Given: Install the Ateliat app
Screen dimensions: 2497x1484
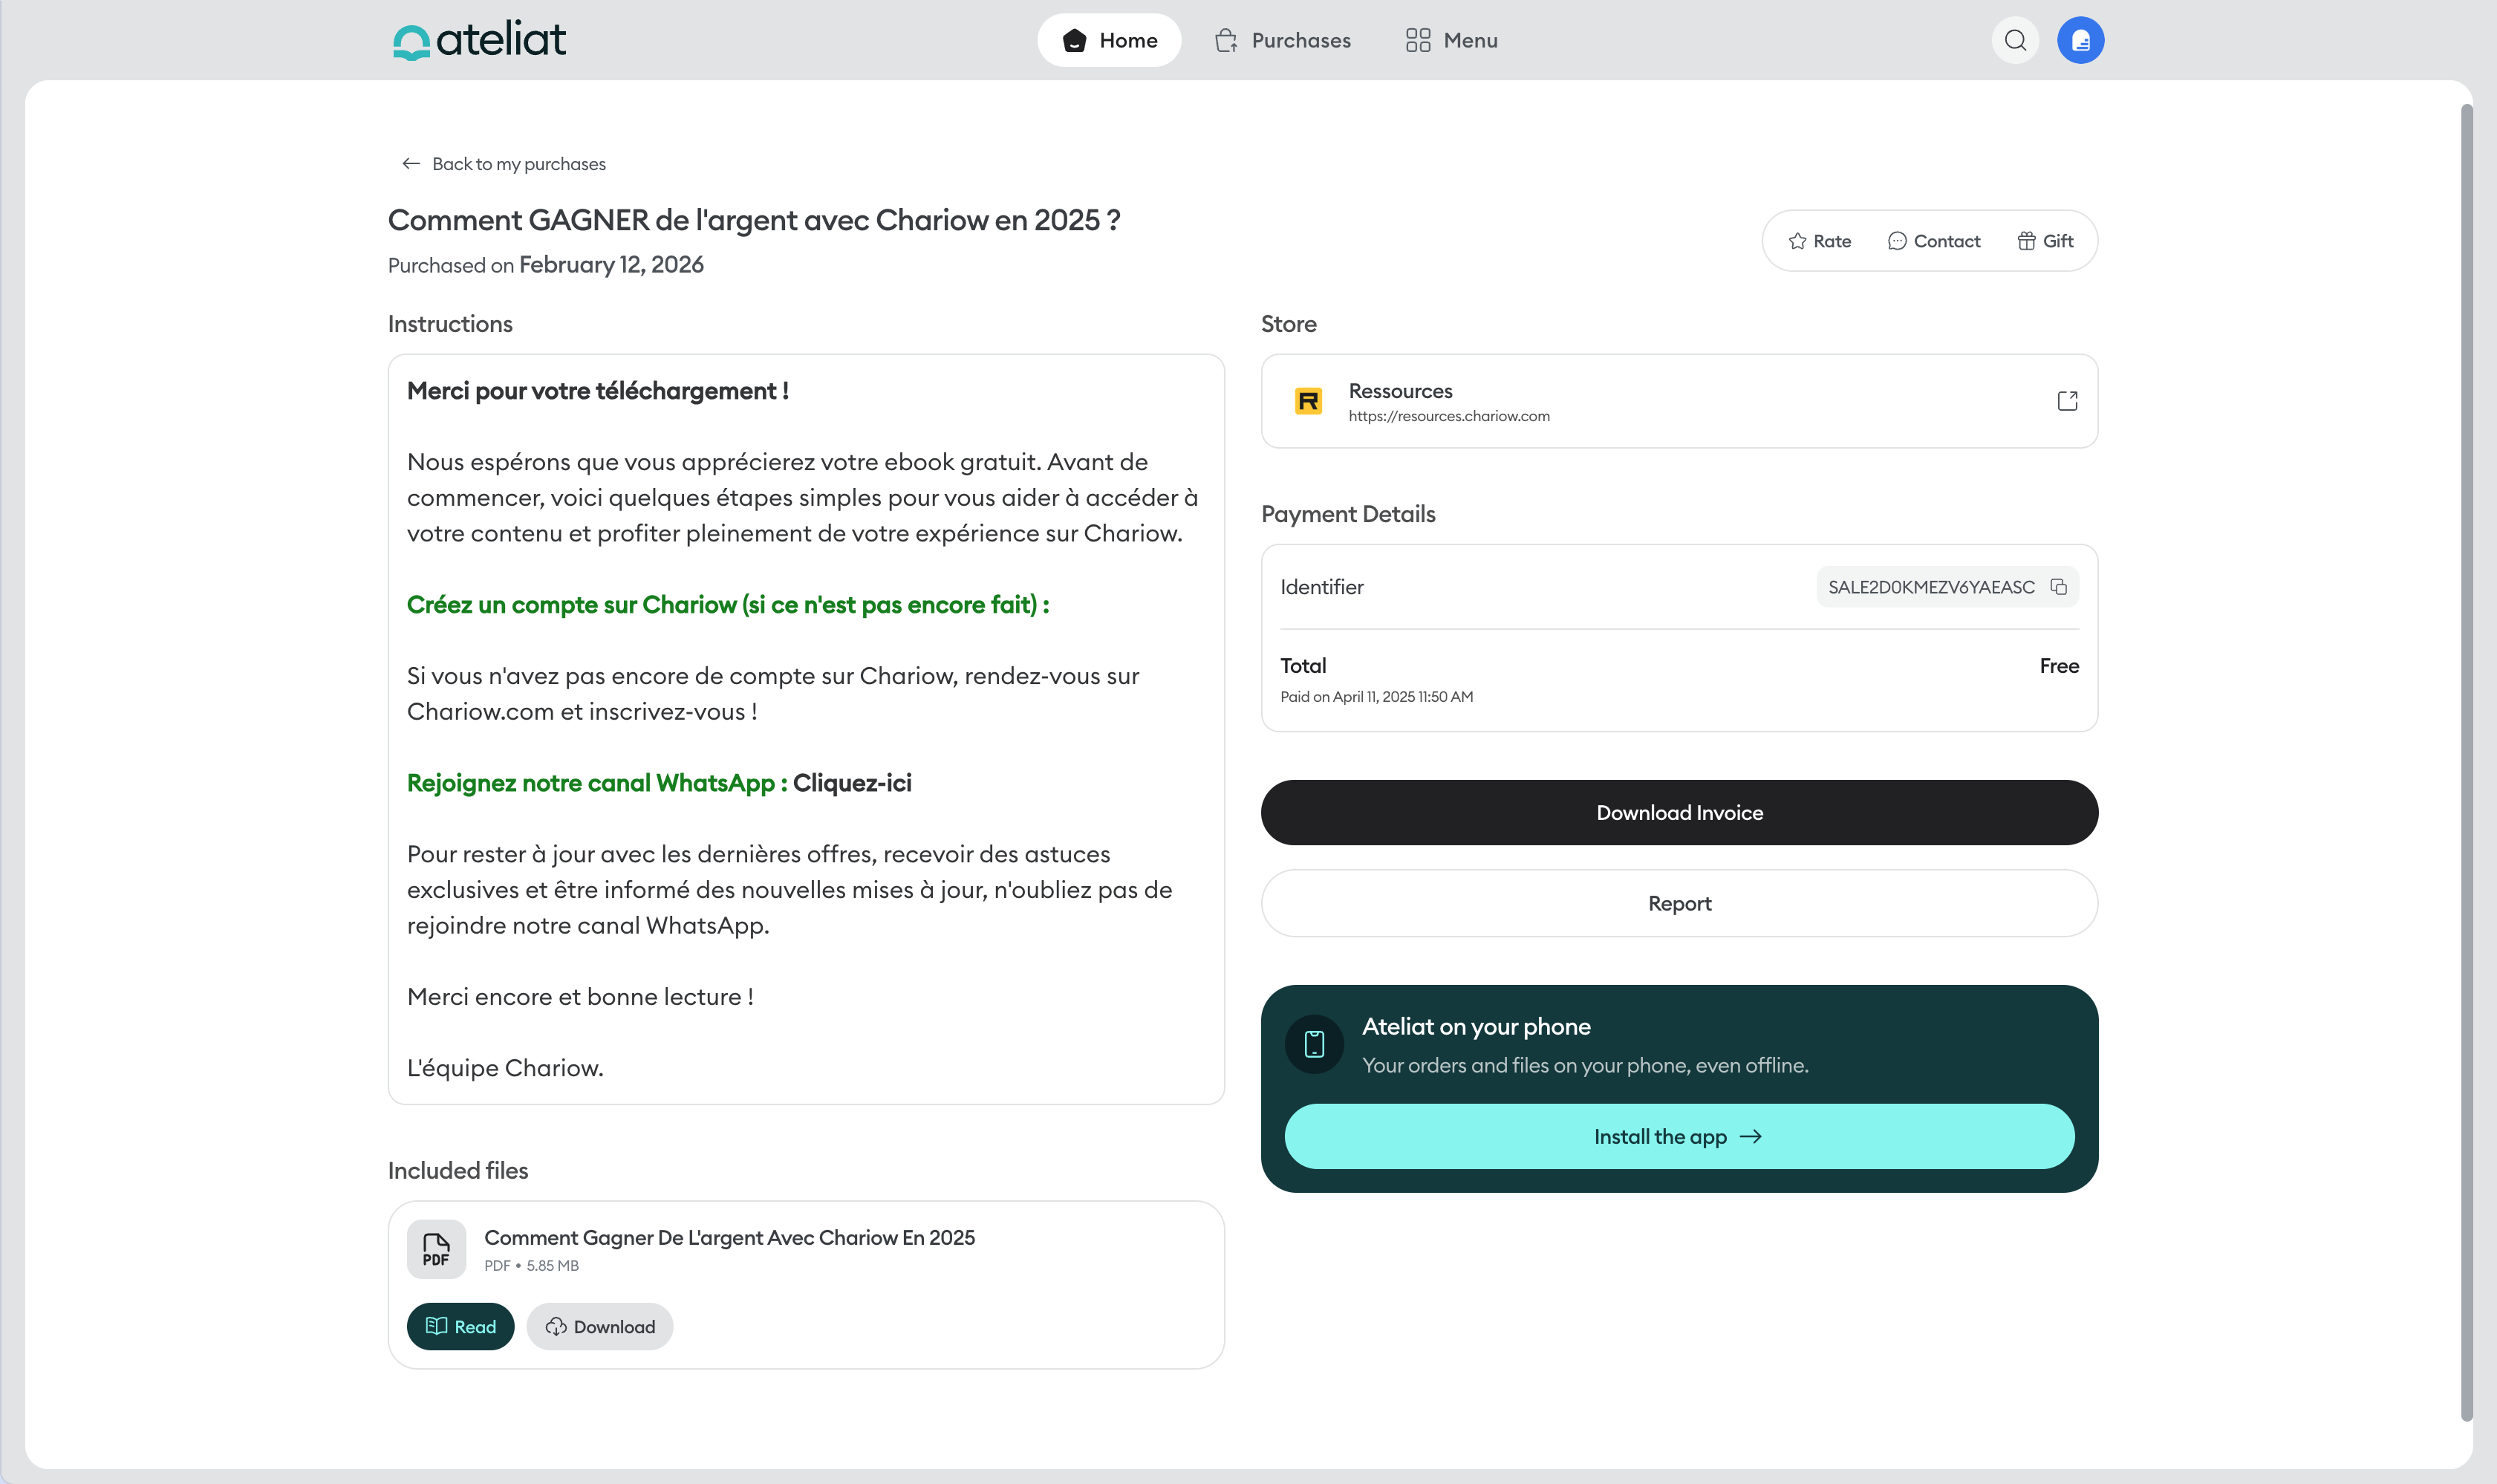Looking at the screenshot, I should [x=1679, y=1137].
